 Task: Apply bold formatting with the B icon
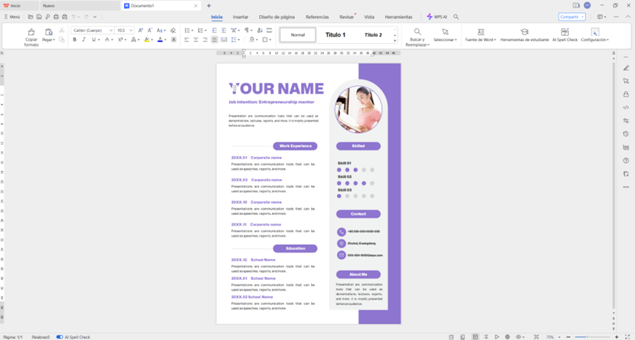[75, 40]
